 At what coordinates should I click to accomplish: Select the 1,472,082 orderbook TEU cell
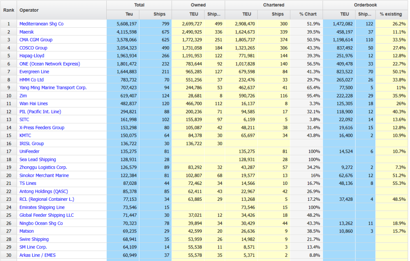339,24
